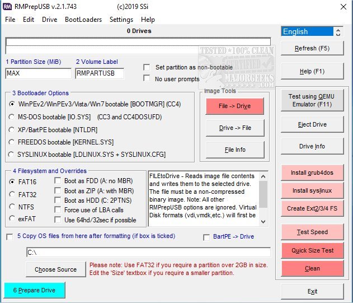353x303 pixels.
Task: Choose the FAT16 filesystem radio button
Action: [x=12, y=181]
